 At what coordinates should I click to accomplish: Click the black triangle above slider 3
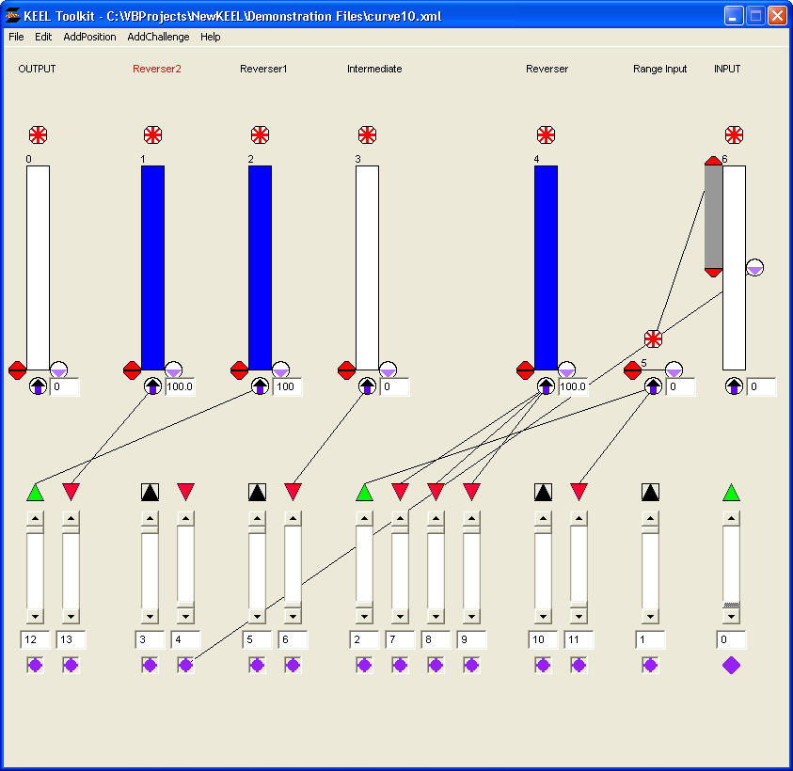click(150, 492)
